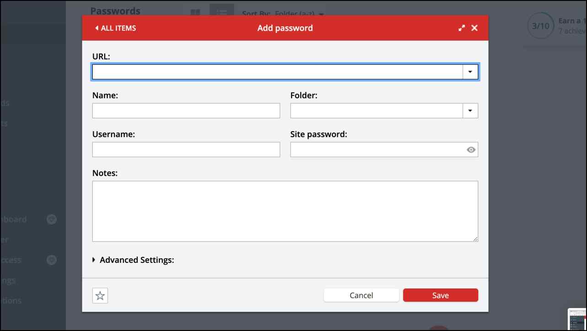
Task: Click the Name input field
Action: pos(186,111)
